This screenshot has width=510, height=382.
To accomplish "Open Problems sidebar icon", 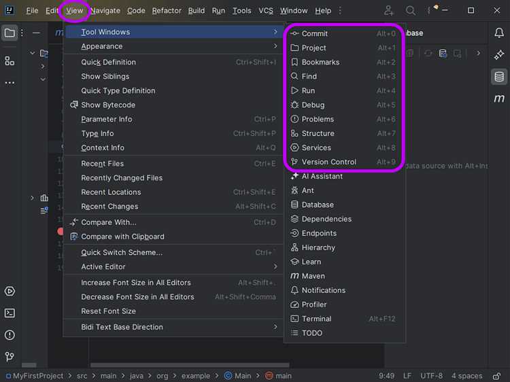I will pyautogui.click(x=10, y=335).
